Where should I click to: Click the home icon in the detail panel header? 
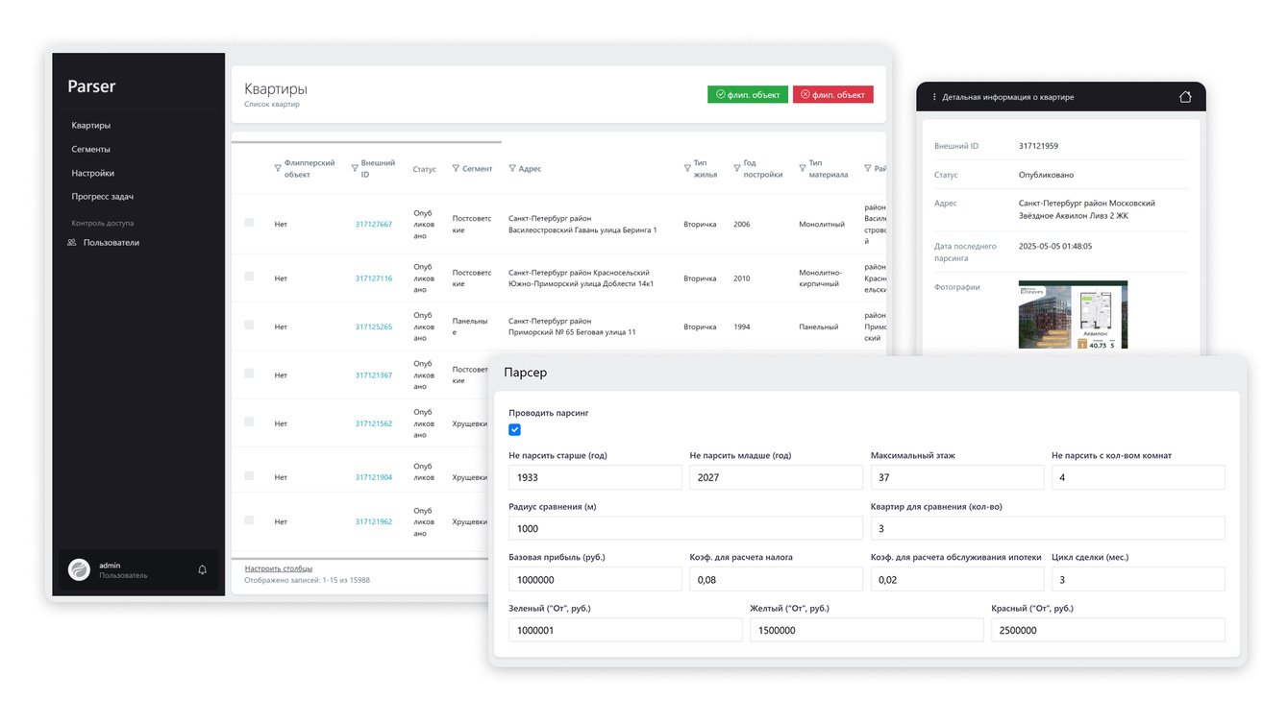click(1185, 97)
